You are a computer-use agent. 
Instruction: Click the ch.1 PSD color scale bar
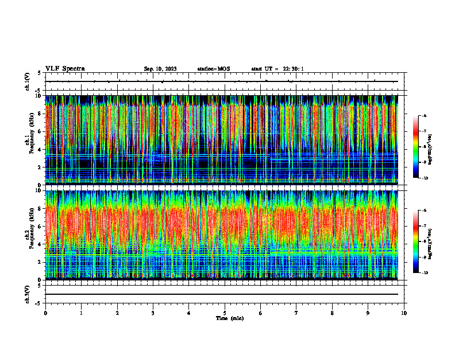click(416, 147)
